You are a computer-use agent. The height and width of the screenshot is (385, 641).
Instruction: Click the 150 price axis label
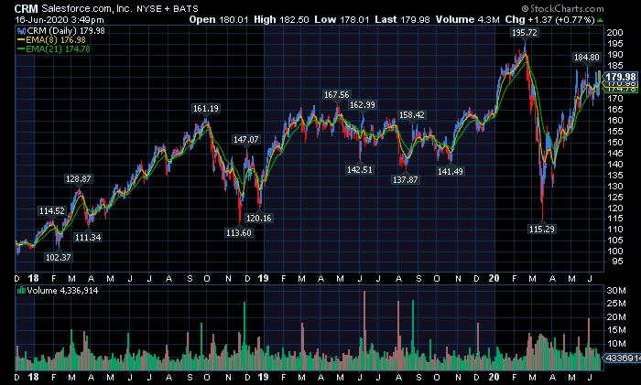614,143
